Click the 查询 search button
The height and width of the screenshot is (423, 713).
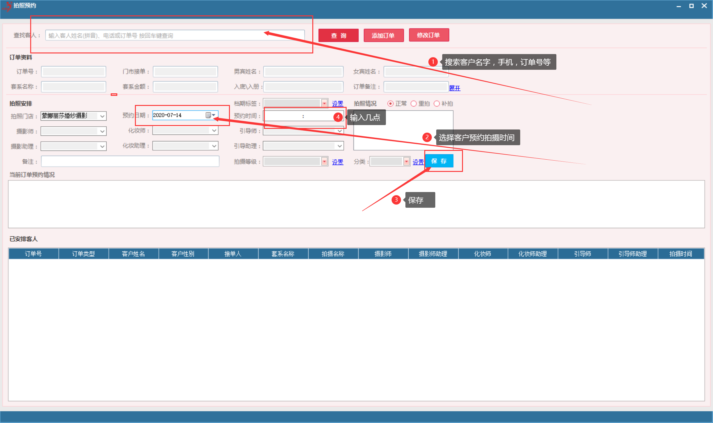pos(338,36)
